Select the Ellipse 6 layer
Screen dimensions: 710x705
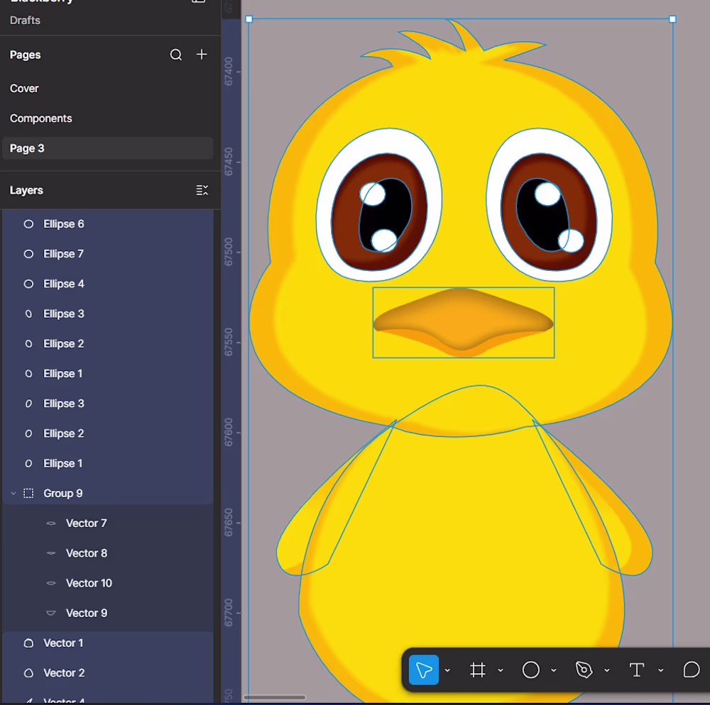[x=108, y=224]
